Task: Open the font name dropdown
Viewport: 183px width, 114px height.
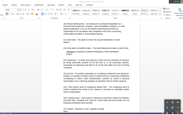Action: 17,10
